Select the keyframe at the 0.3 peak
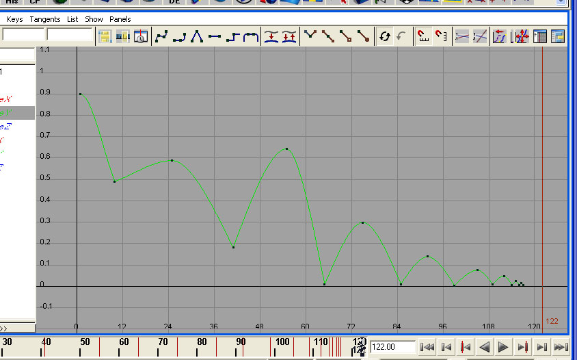This screenshot has width=577, height=360. 363,222
